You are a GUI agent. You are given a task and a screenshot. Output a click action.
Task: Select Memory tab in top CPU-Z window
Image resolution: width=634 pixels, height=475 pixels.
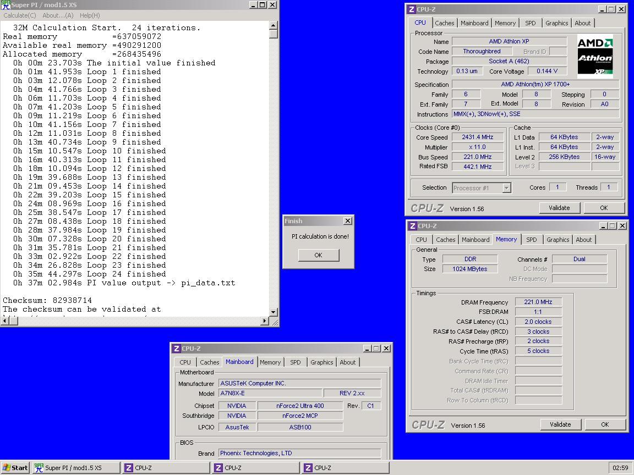coord(505,23)
